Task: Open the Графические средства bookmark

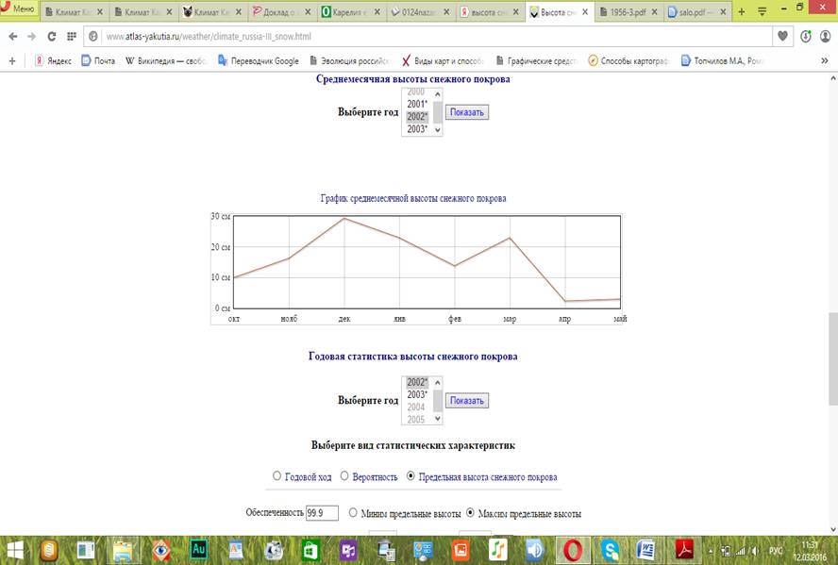Action: [x=537, y=61]
